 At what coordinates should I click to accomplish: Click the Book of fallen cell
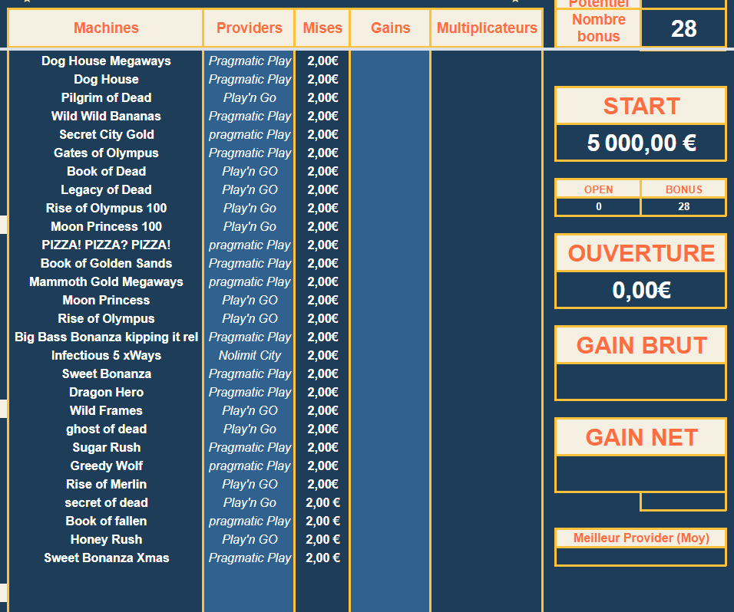pyautogui.click(x=106, y=521)
